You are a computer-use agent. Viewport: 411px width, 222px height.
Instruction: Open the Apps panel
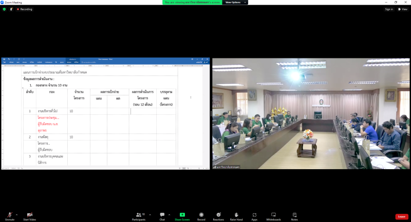click(254, 215)
